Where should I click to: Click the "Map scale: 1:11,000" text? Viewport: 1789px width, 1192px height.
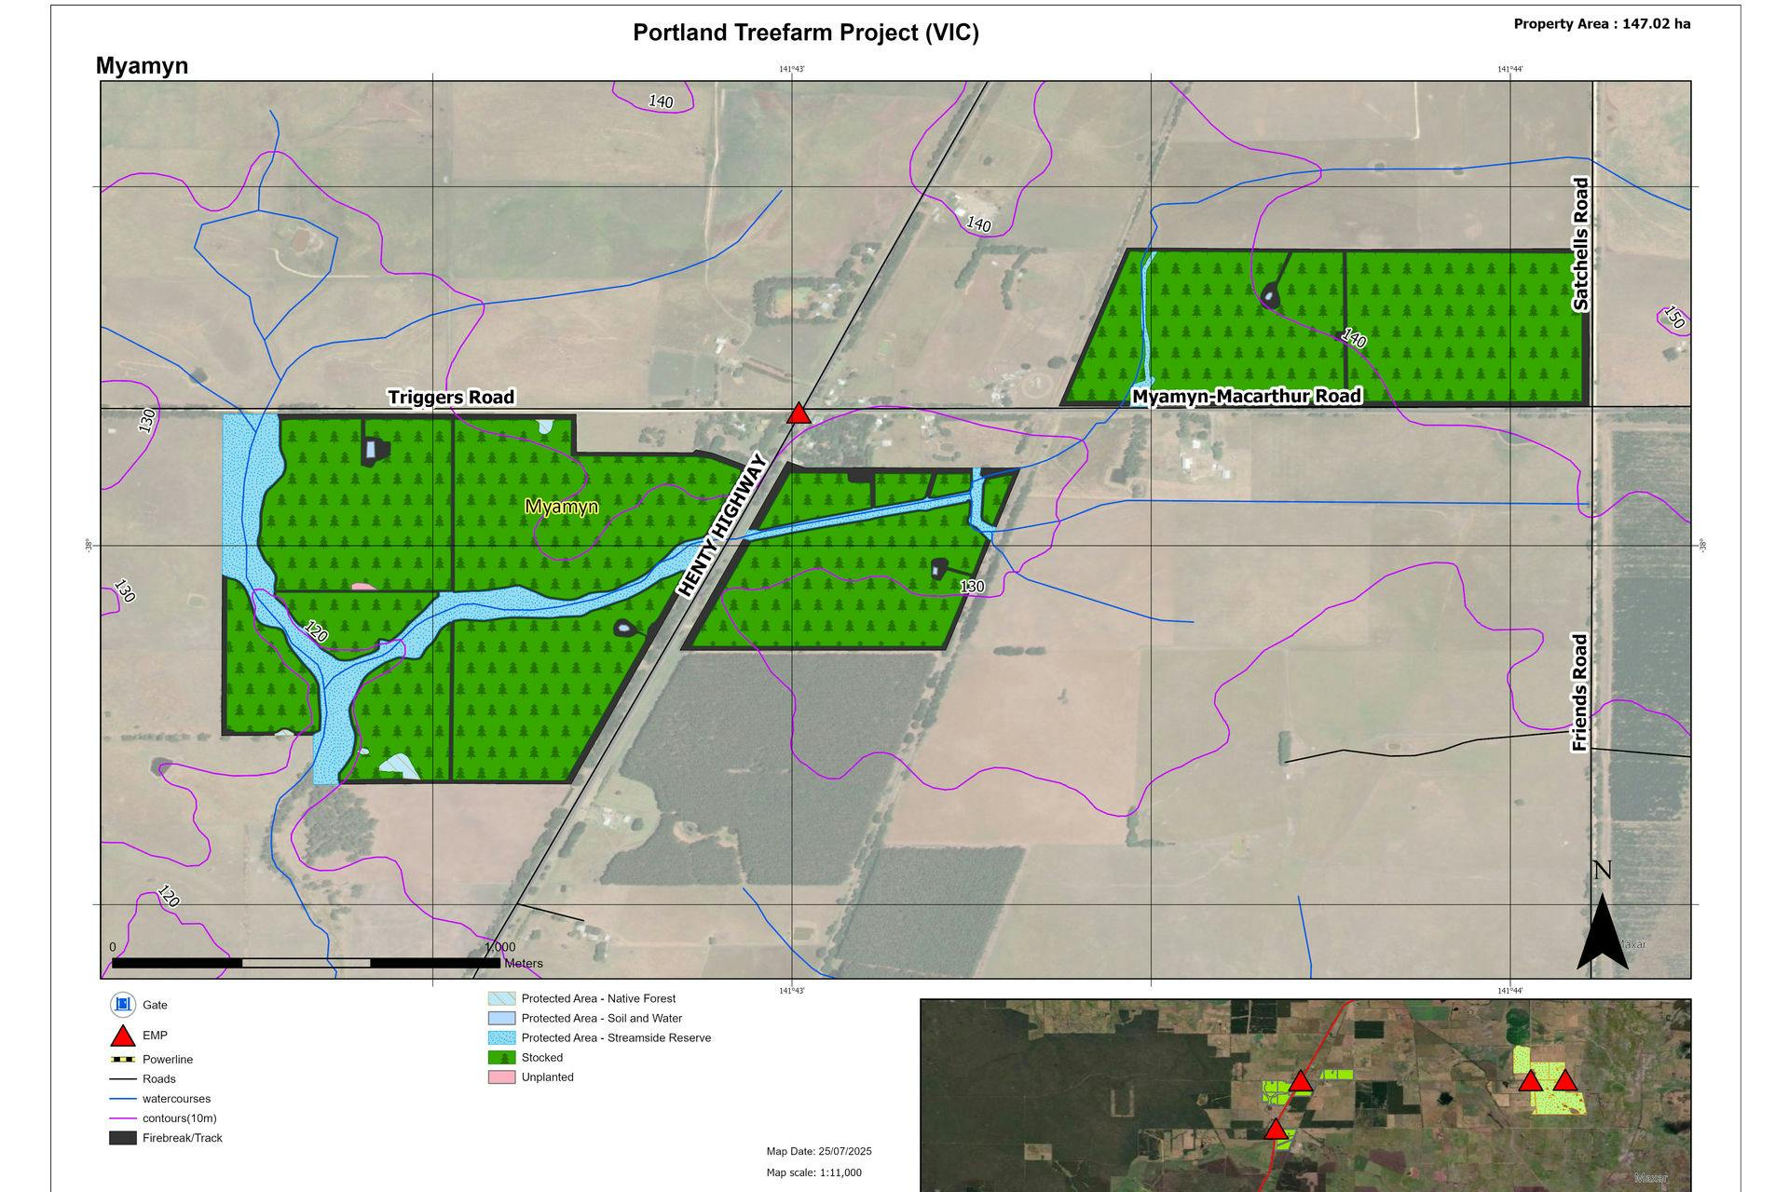point(813,1173)
